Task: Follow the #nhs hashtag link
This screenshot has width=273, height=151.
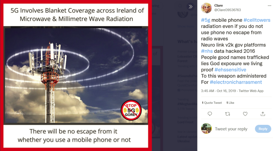Action: click(207, 51)
